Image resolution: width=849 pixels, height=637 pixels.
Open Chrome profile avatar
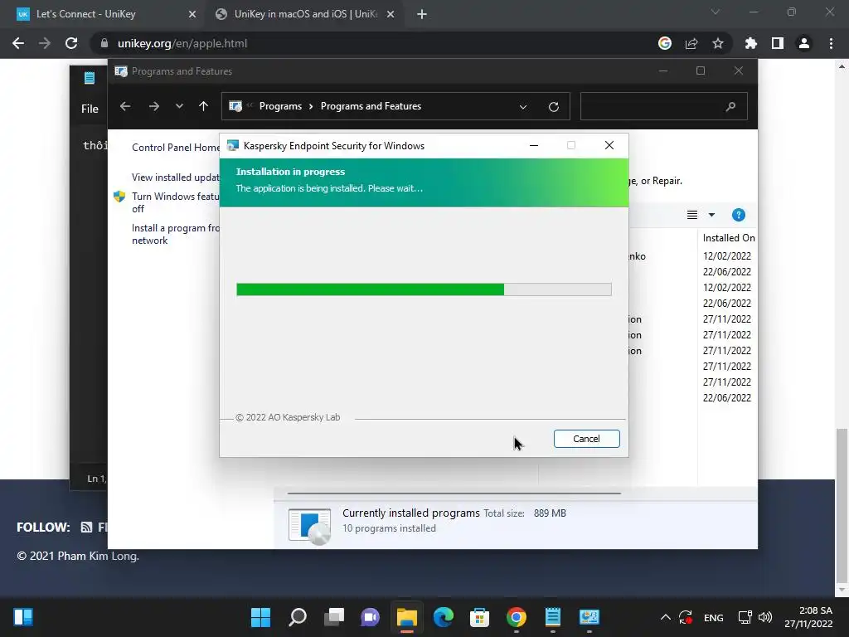click(x=804, y=43)
